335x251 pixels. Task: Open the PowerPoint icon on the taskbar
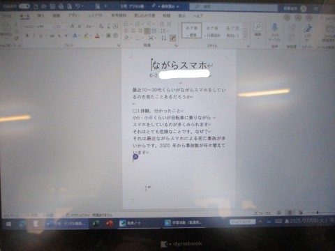[110, 223]
